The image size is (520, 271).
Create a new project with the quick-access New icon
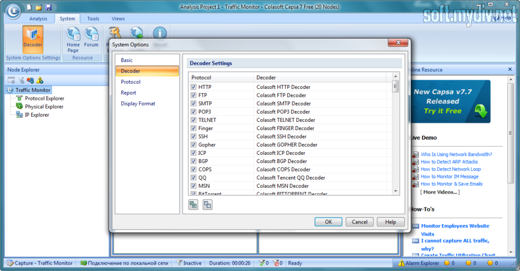point(29,7)
